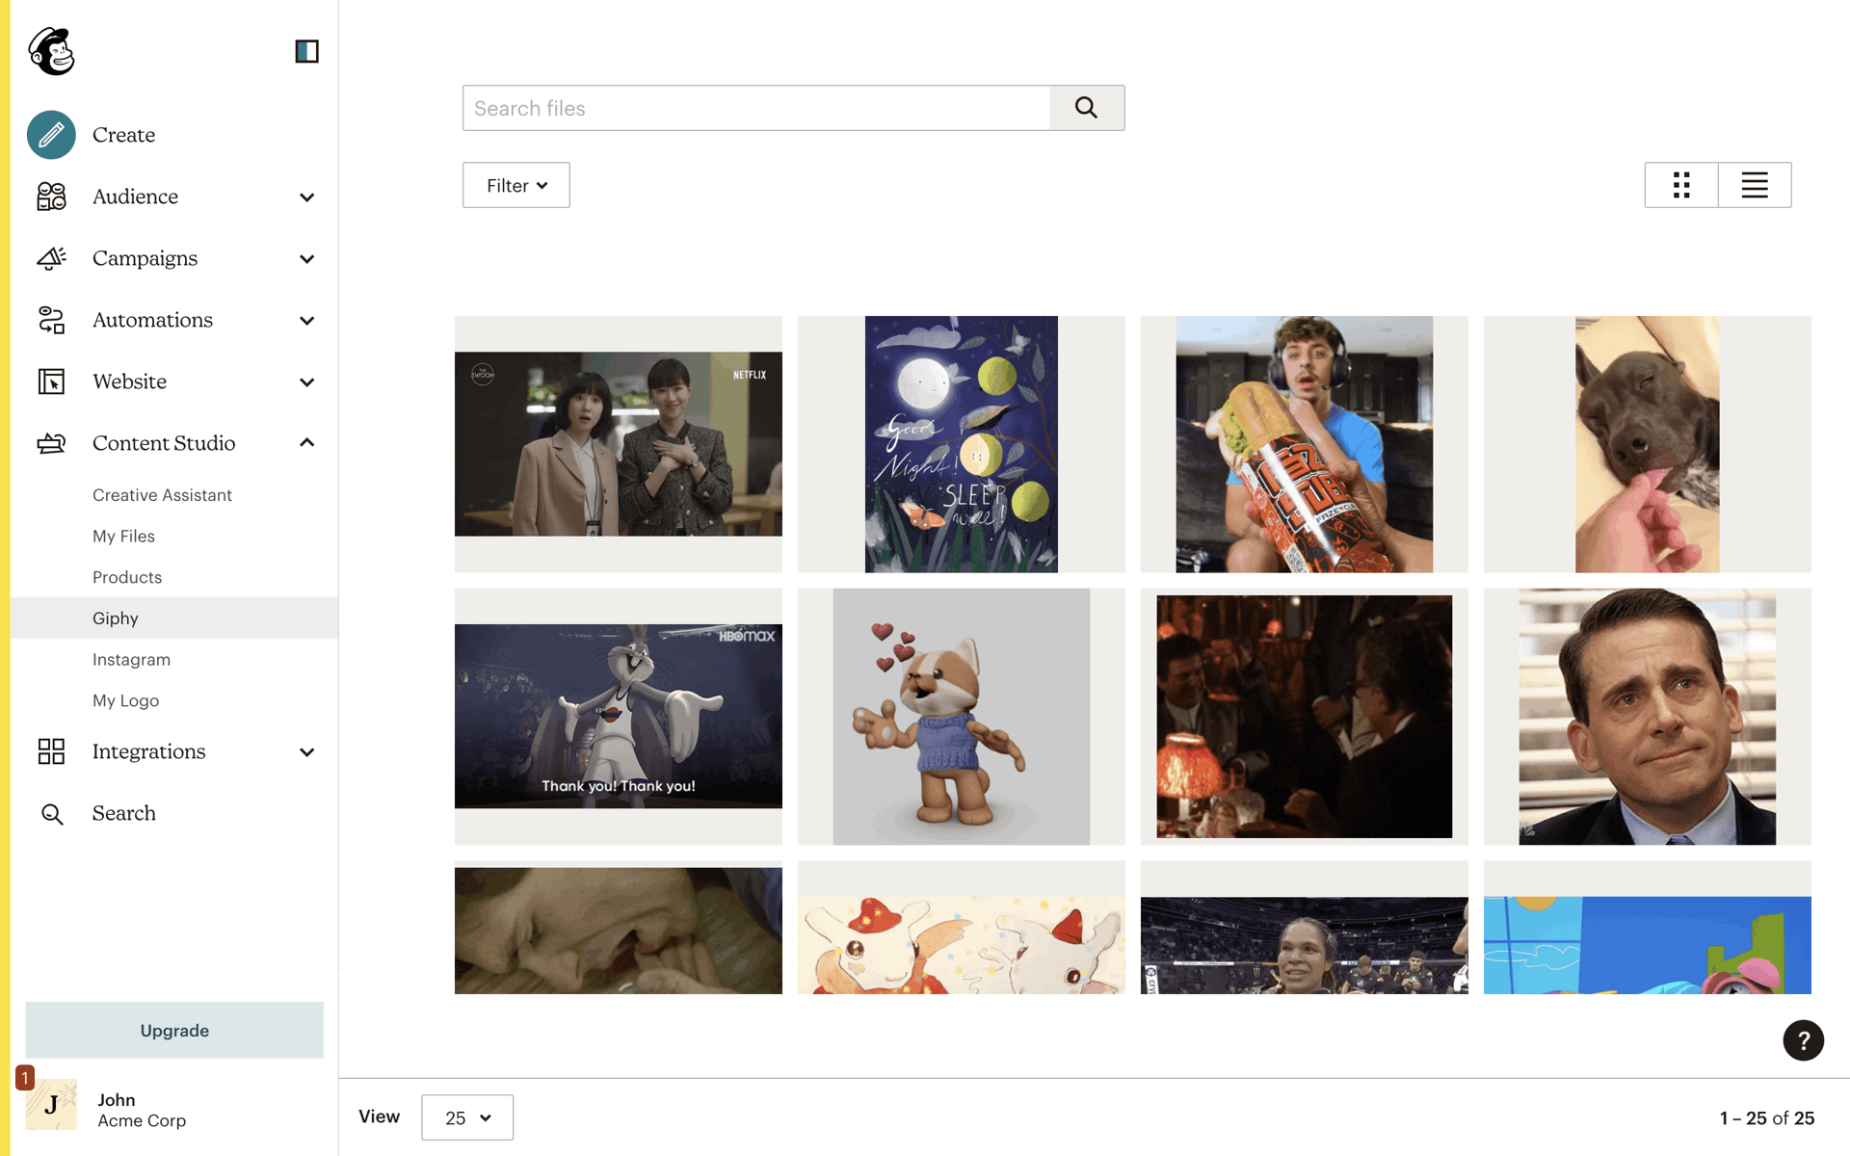
Task: Click the Integrations grid icon
Action: coord(51,751)
